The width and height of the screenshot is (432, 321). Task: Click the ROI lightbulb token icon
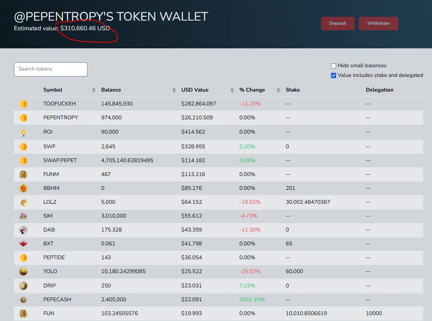click(x=24, y=132)
